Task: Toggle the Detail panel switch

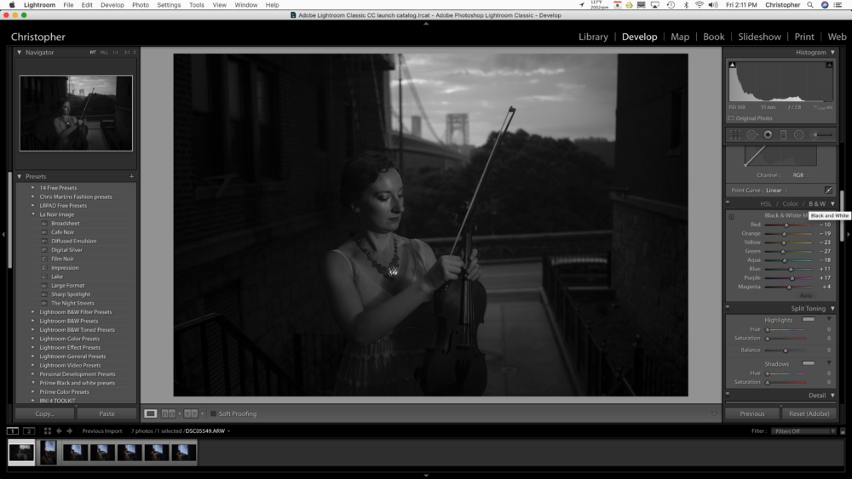Action: [728, 393]
